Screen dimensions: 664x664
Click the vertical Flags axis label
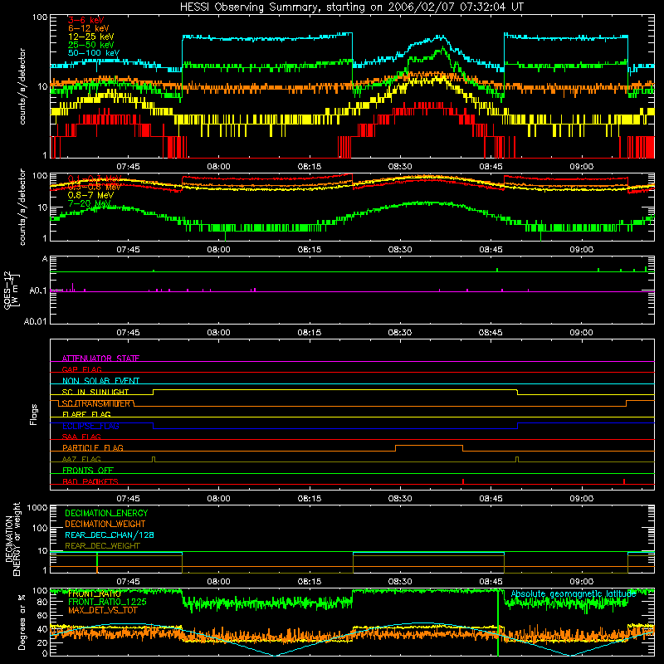tap(34, 414)
